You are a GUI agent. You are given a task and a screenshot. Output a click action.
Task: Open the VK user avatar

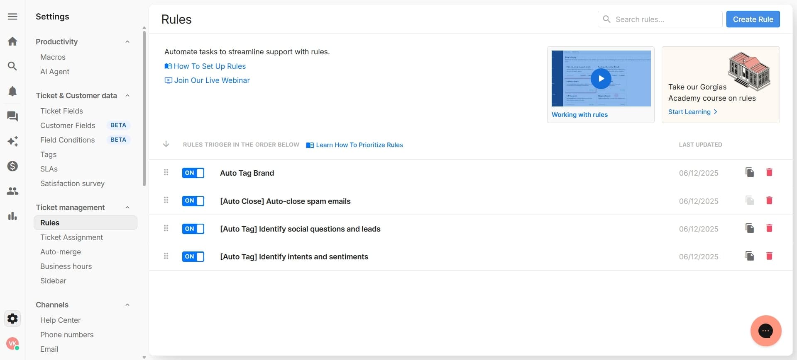[12, 343]
